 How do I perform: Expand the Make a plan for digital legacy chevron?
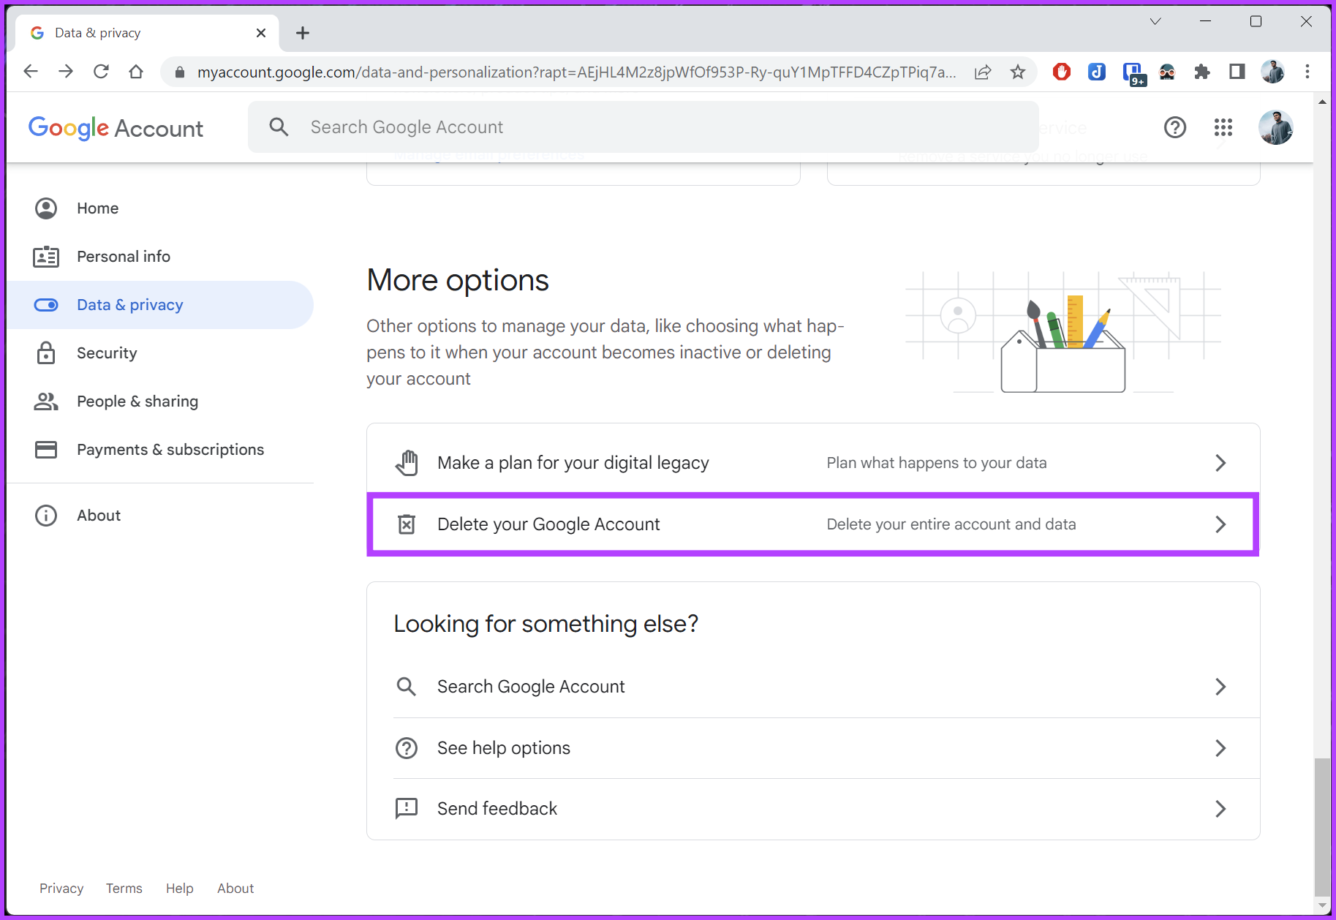click(x=1220, y=463)
